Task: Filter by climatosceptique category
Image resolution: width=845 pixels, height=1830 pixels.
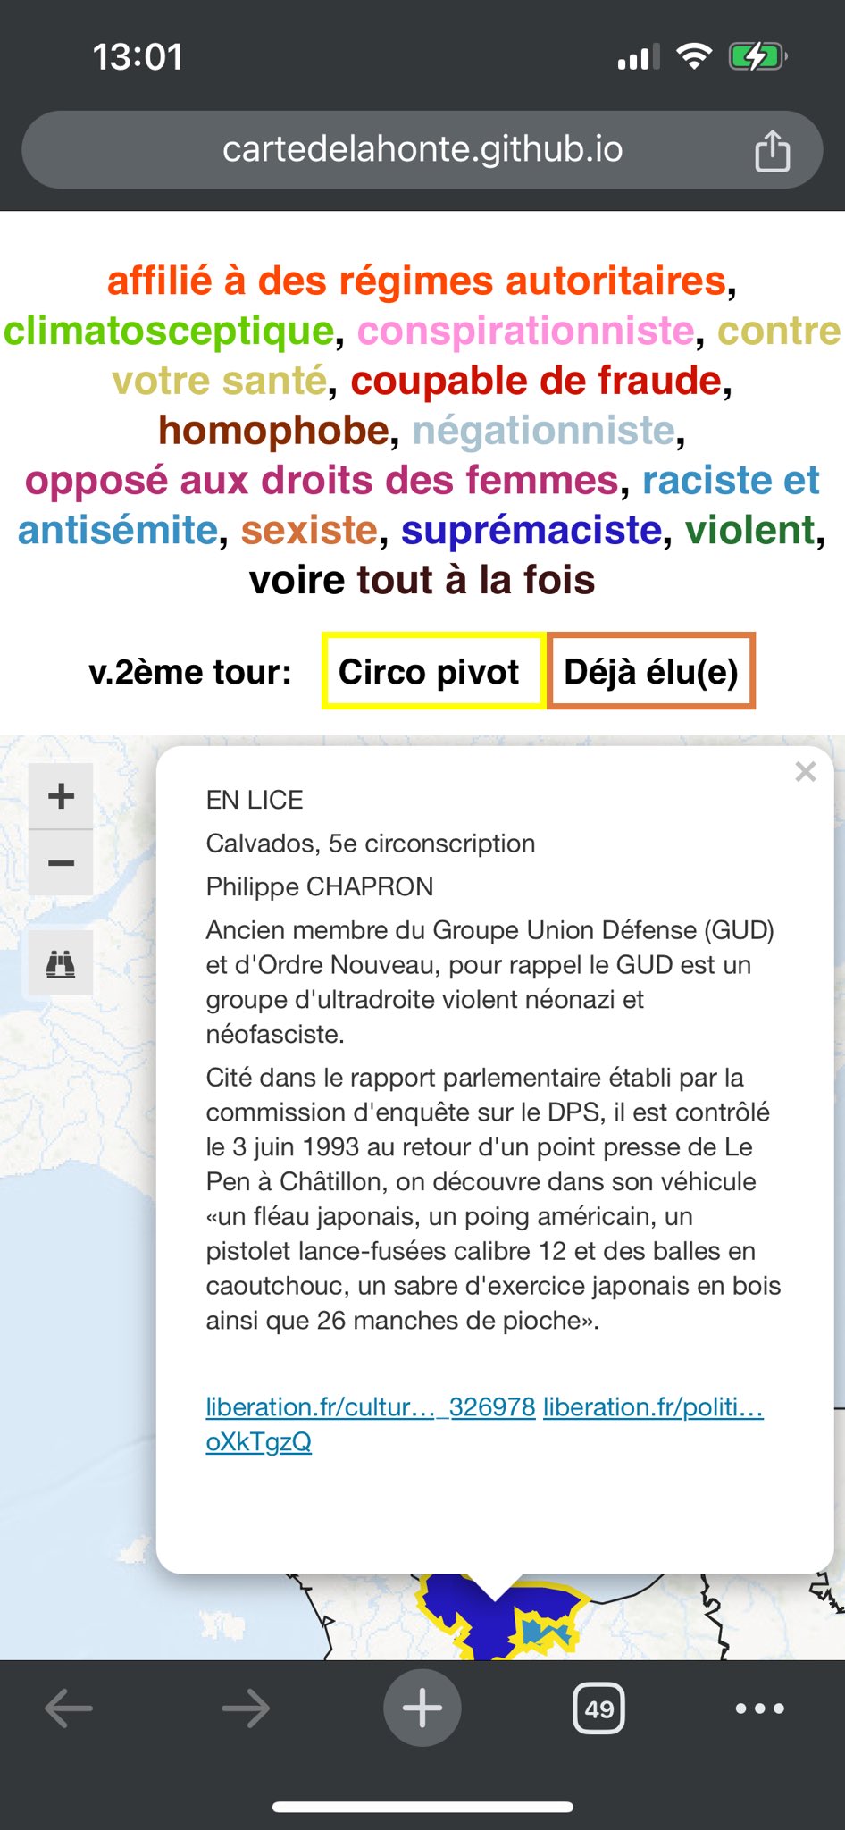Action: click(169, 331)
